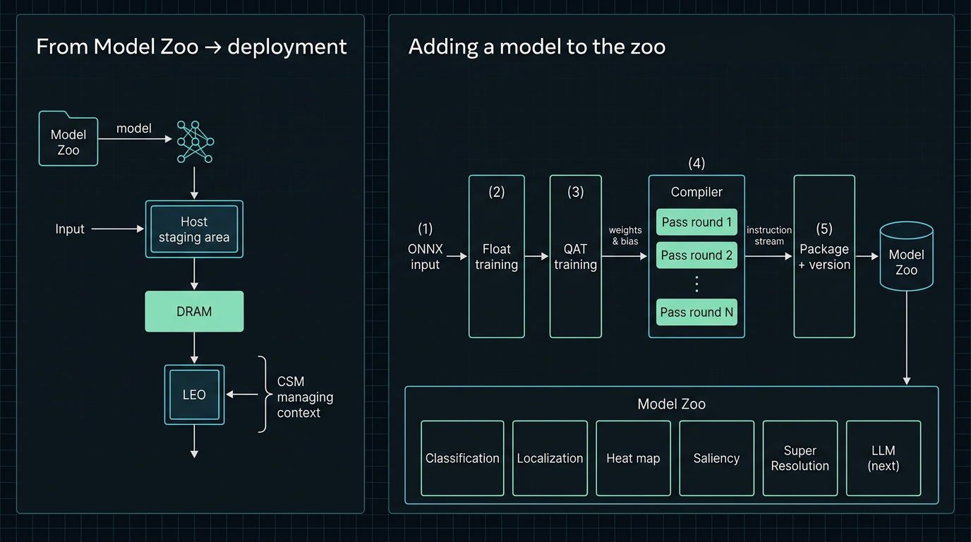Click the Model Zoo database cylinder icon
The image size is (971, 542).
[x=906, y=256]
